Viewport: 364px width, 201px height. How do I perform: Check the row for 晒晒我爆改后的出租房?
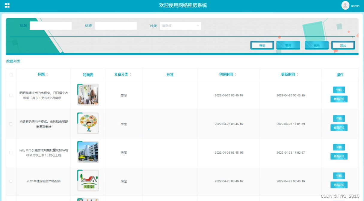click(x=11, y=95)
